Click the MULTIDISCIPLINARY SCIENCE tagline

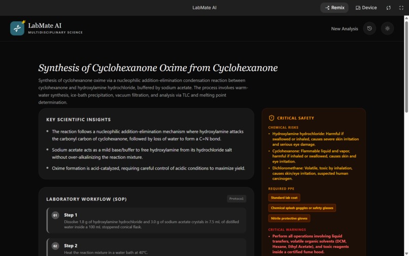[x=55, y=33]
